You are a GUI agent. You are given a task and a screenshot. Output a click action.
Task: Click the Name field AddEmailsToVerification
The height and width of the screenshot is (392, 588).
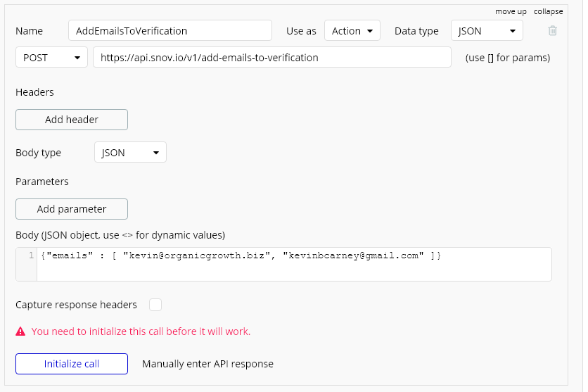click(170, 31)
